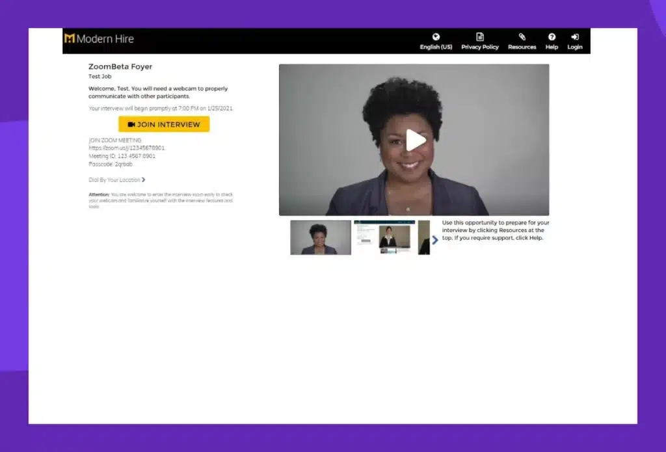Image resolution: width=666 pixels, height=452 pixels.
Task: Select the partially visible third thumbnail
Action: tap(423, 237)
